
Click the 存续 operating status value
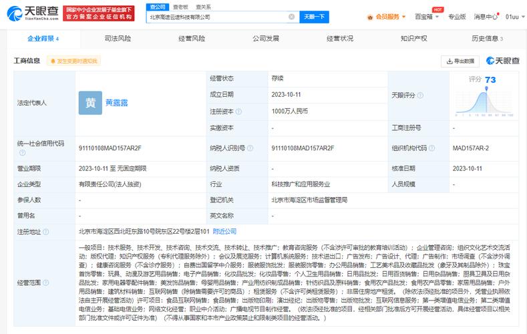[277, 78]
